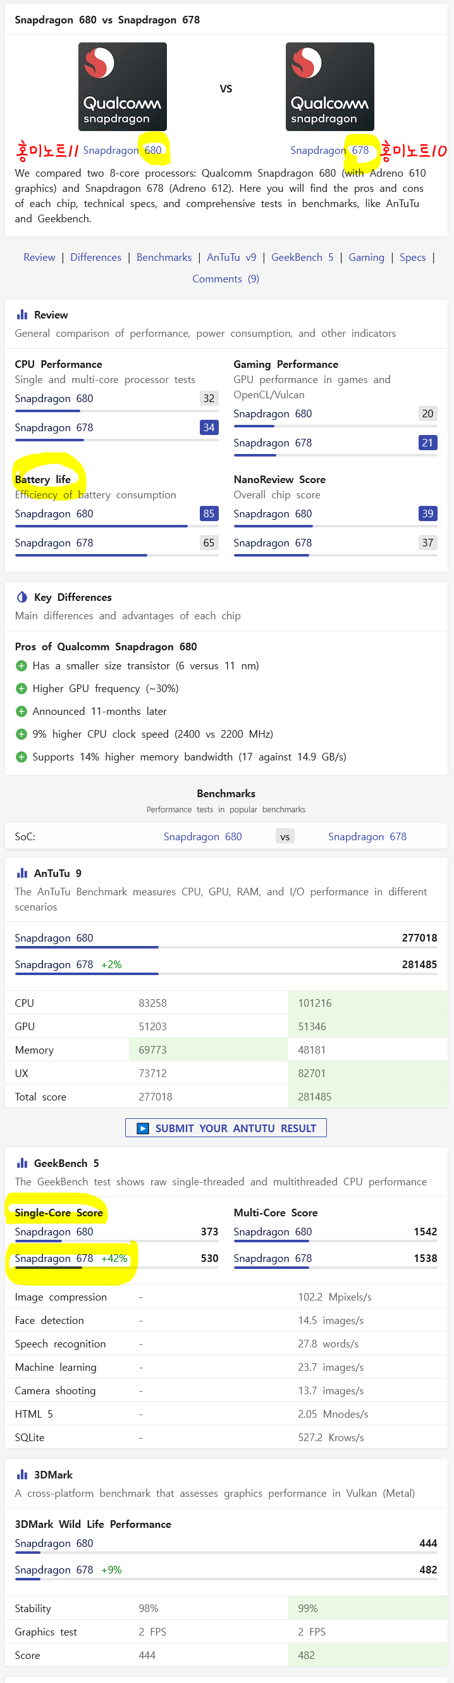Click AnTuTu UX value 82701
Viewport: 454px width, 1683px height.
[x=312, y=1074]
